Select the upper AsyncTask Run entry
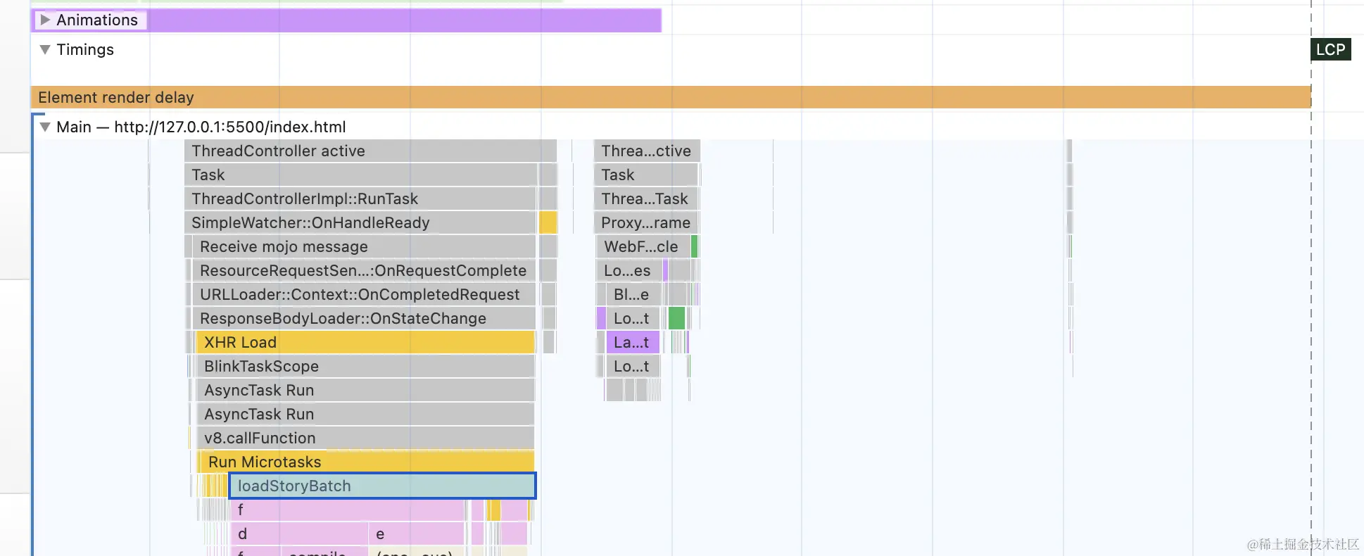The image size is (1364, 556). (365, 390)
